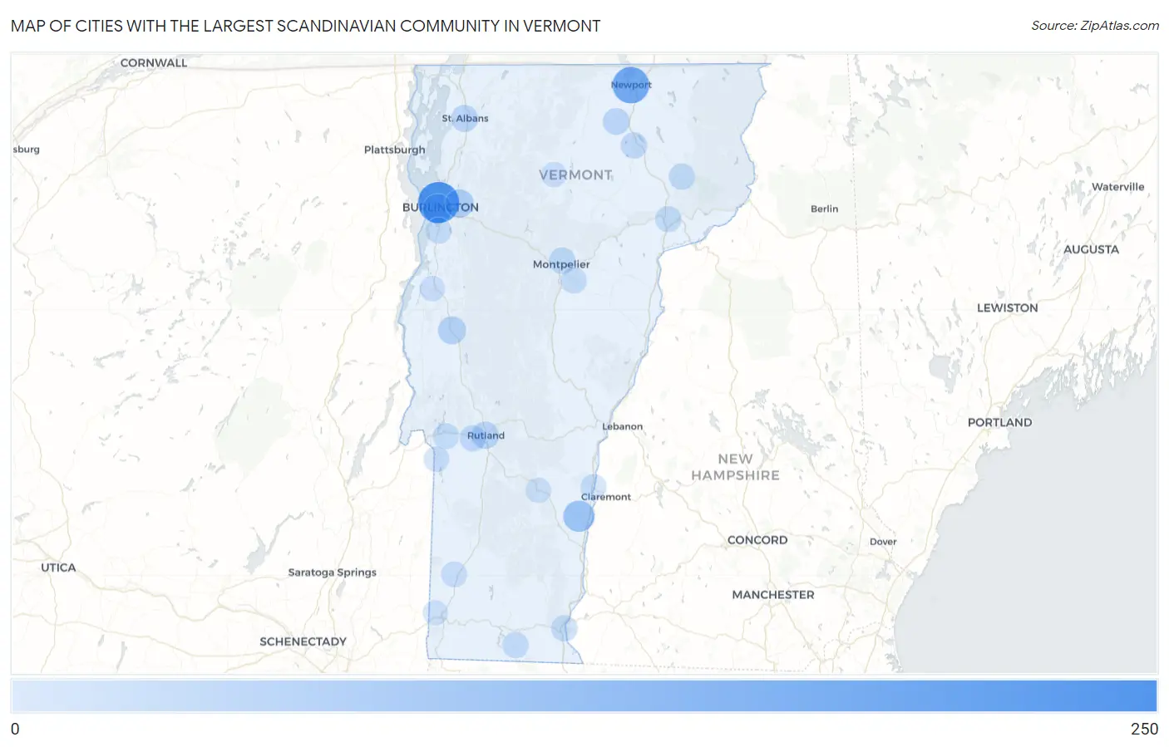The height and width of the screenshot is (747, 1169).
Task: Select the St. Albans bubble
Action: coord(464,118)
